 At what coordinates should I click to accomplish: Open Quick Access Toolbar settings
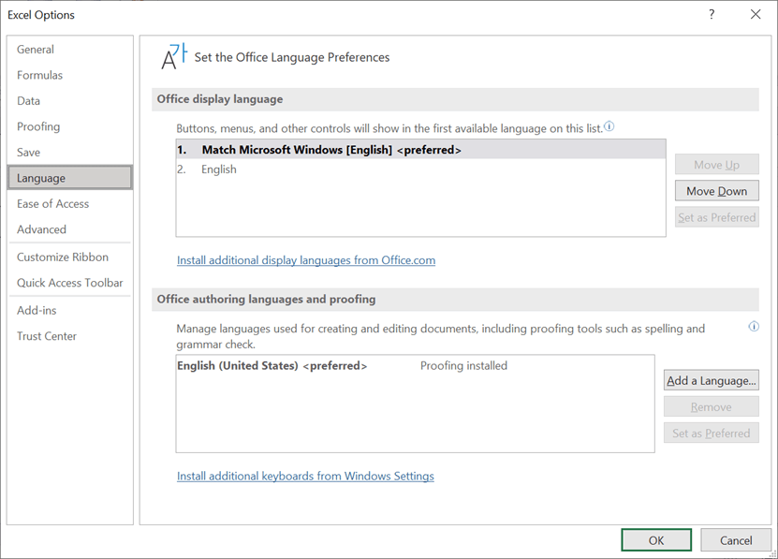click(x=70, y=283)
